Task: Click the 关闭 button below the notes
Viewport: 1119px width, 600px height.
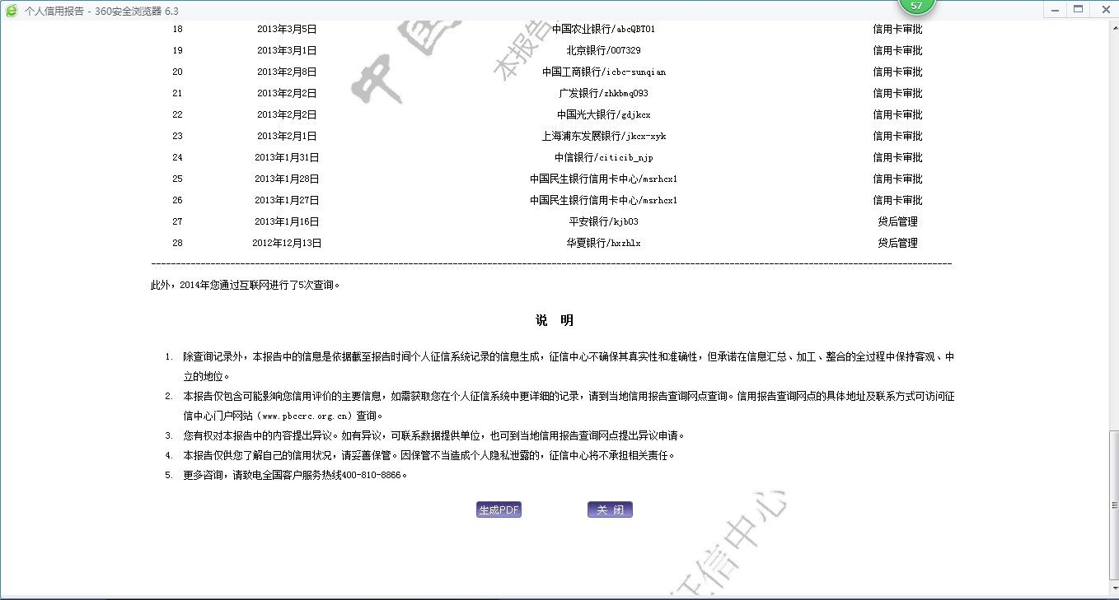Action: click(x=610, y=510)
